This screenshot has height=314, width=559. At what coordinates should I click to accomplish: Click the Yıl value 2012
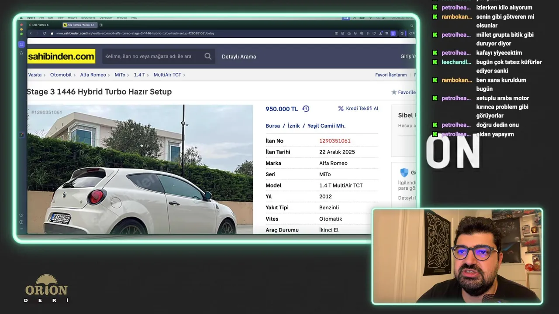click(325, 197)
